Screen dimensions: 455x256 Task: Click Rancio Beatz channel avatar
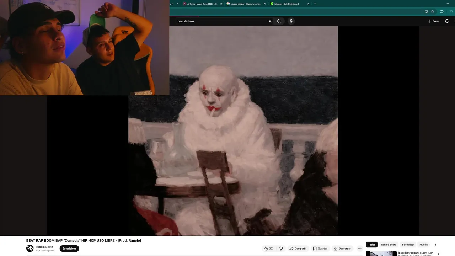(x=30, y=248)
